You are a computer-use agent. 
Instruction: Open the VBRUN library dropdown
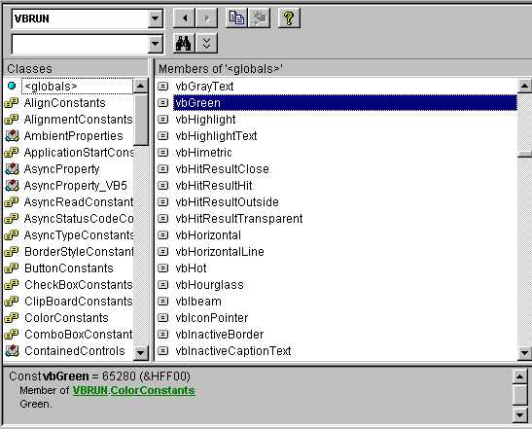click(155, 18)
